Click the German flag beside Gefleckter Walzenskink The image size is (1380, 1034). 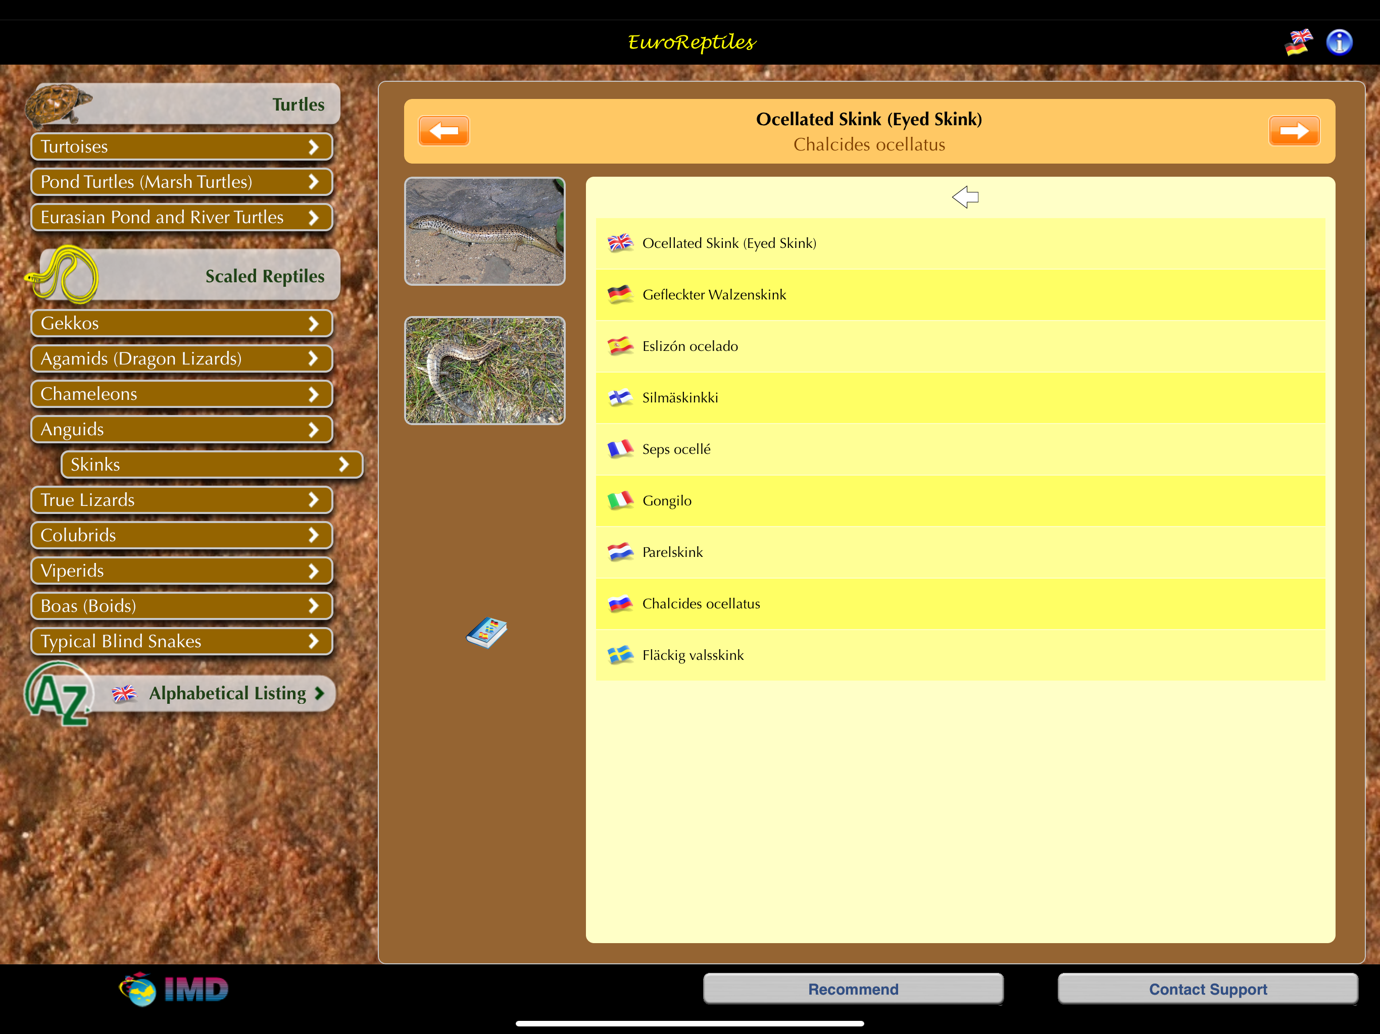620,294
